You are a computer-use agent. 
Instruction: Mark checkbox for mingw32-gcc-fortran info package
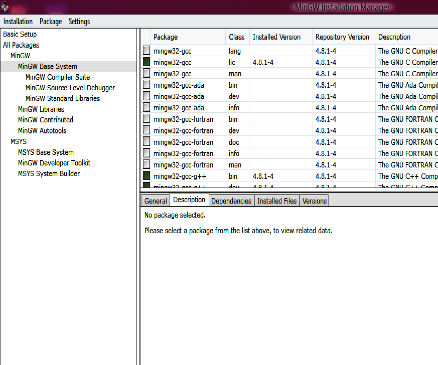point(147,153)
